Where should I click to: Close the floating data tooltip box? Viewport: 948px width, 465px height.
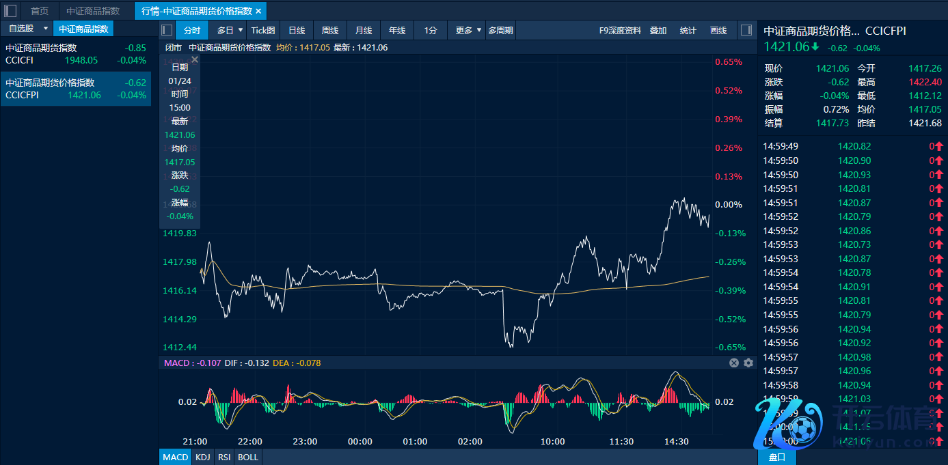195,60
